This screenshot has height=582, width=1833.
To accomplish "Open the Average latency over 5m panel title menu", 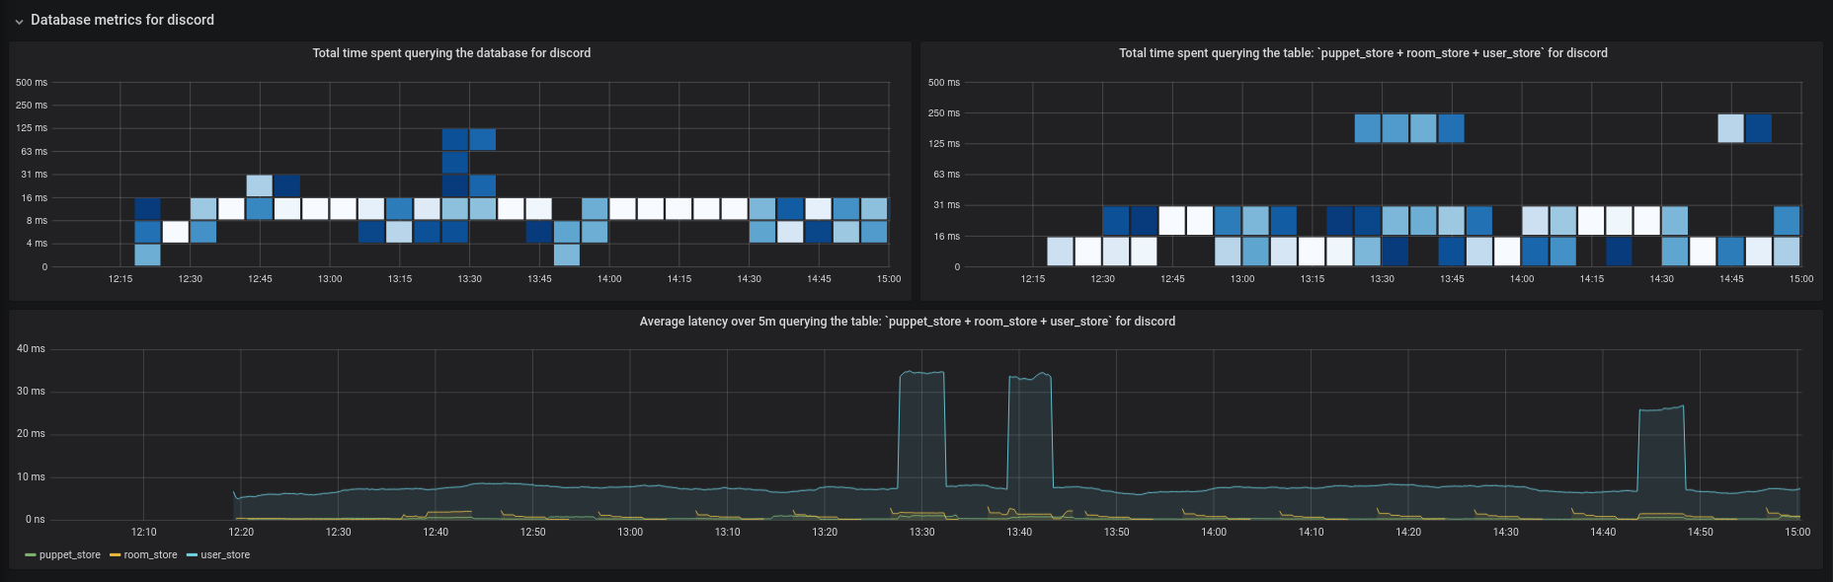I will 907,322.
